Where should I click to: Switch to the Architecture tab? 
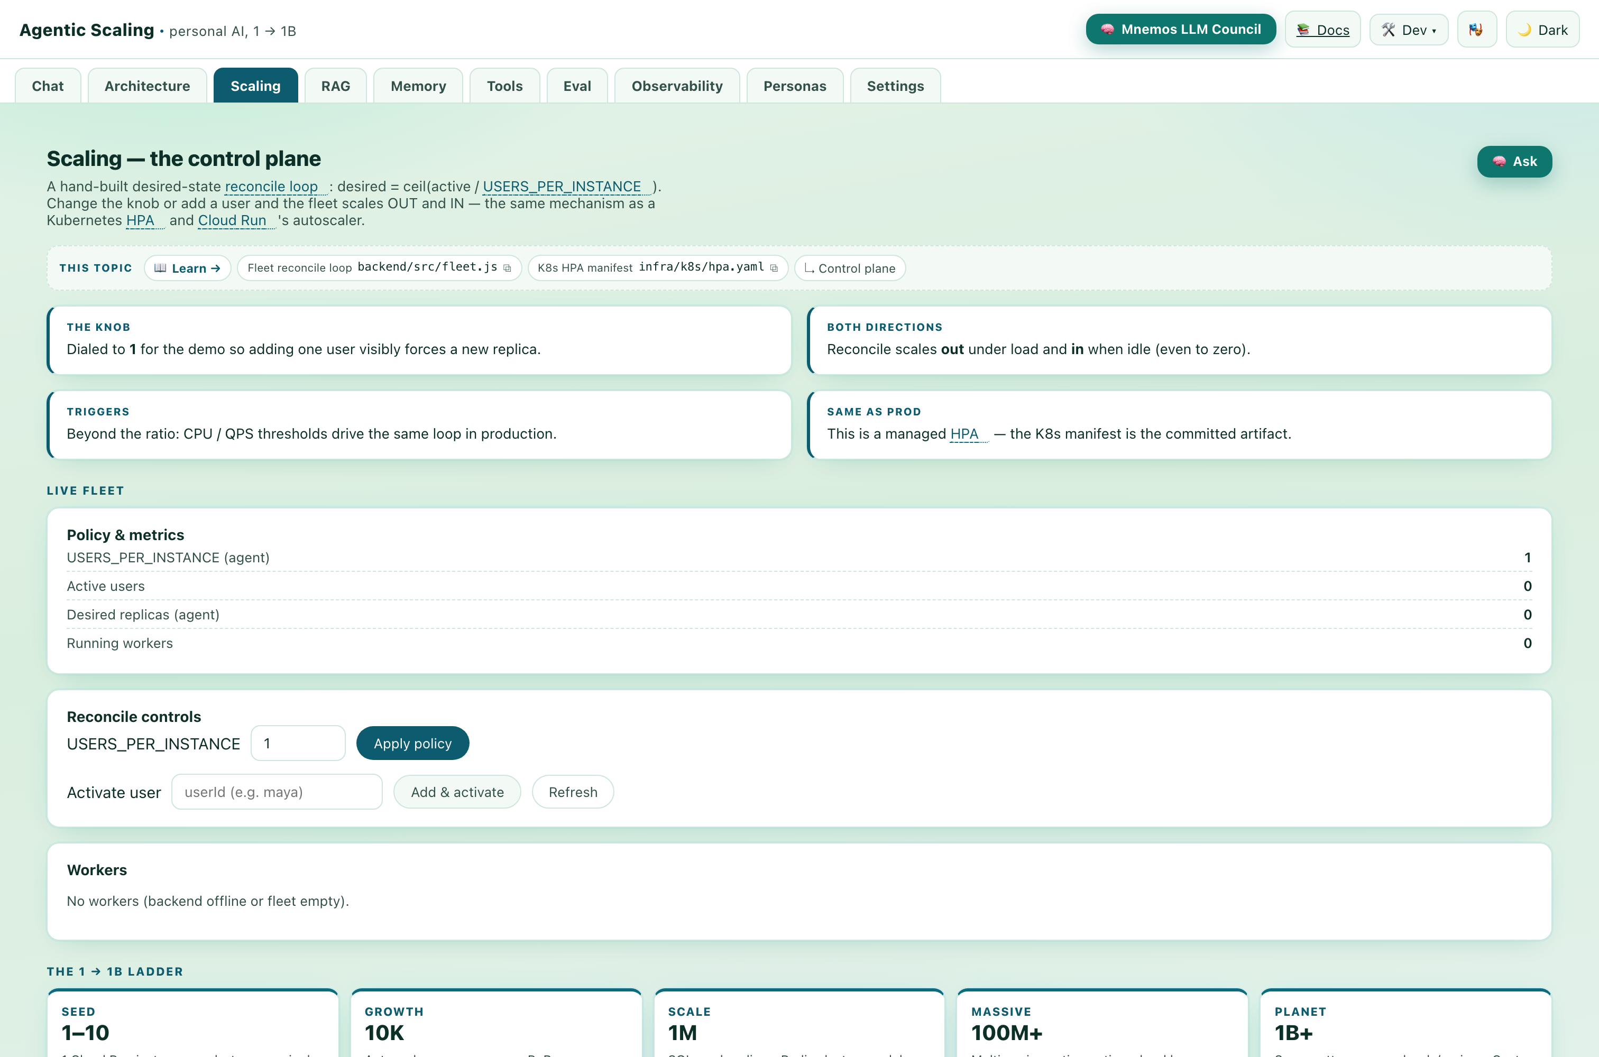click(147, 86)
